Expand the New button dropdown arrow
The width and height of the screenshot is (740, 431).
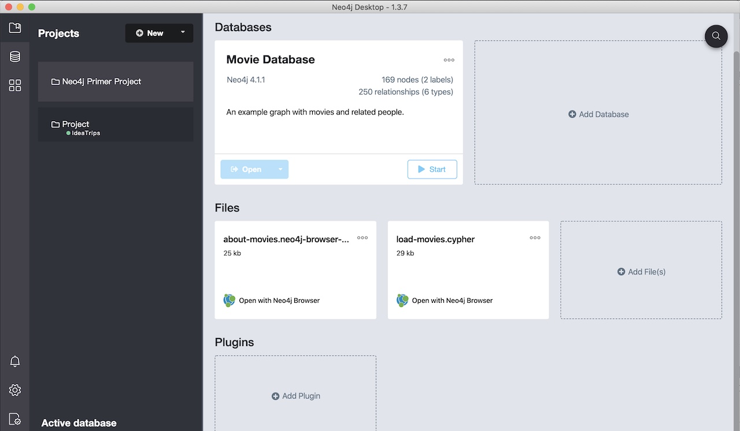[183, 33]
